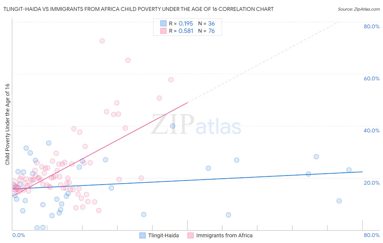Viewport: 383px width, 243px height.
Task: Click the 20.0% y-axis label
Action: coord(372,183)
